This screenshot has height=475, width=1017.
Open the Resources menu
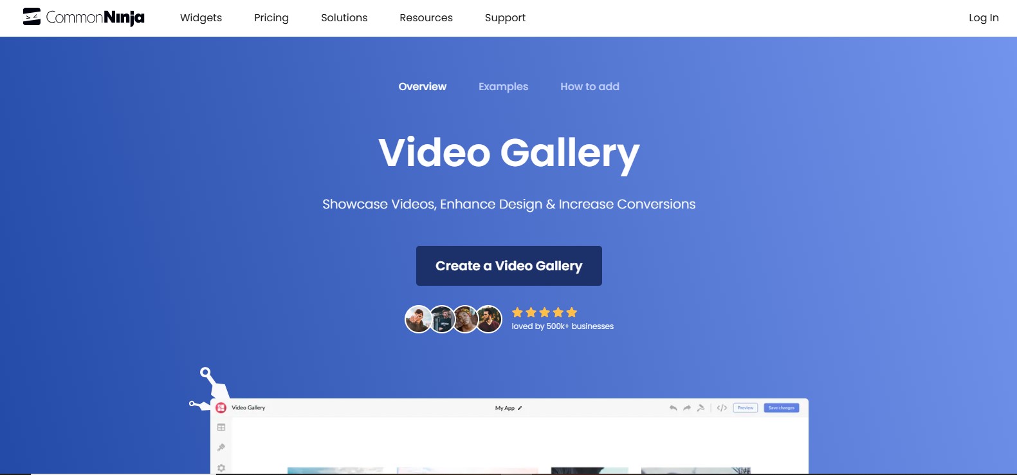point(426,18)
